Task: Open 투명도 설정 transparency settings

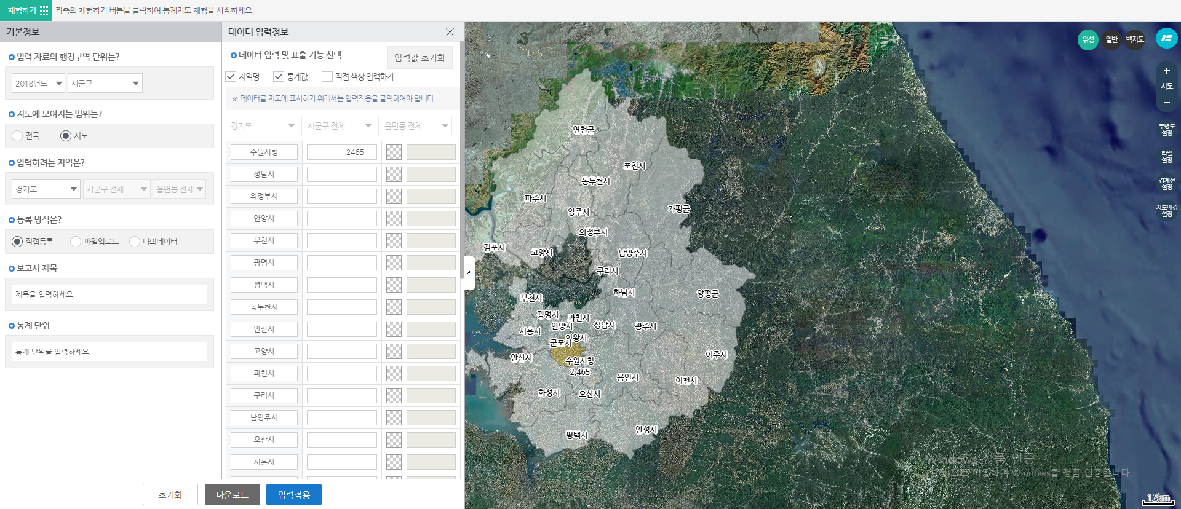Action: click(x=1166, y=130)
